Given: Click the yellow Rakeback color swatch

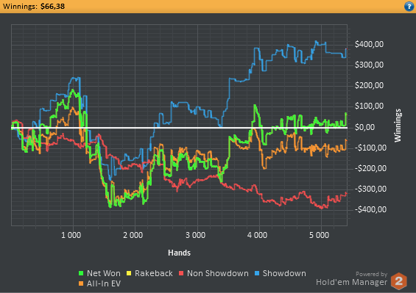Looking at the screenshot, I should point(129,273).
